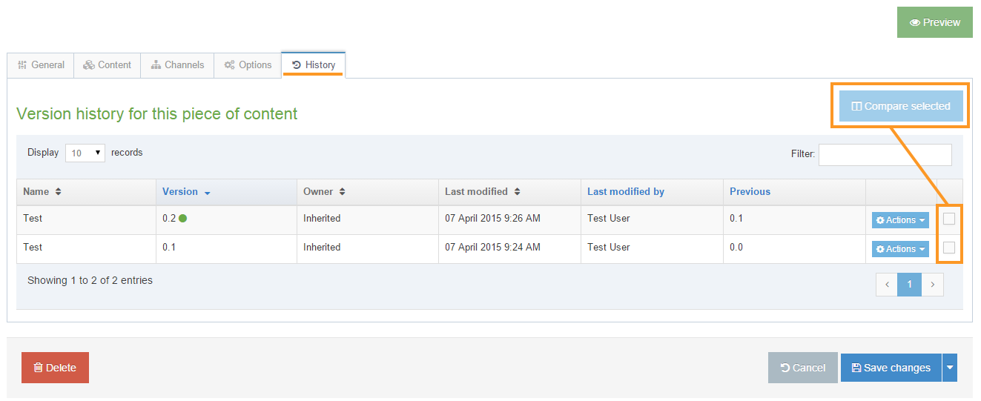Go to next page chevron
The height and width of the screenshot is (401, 981).
pyautogui.click(x=933, y=285)
